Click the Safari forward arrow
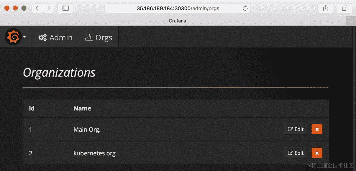 point(48,8)
